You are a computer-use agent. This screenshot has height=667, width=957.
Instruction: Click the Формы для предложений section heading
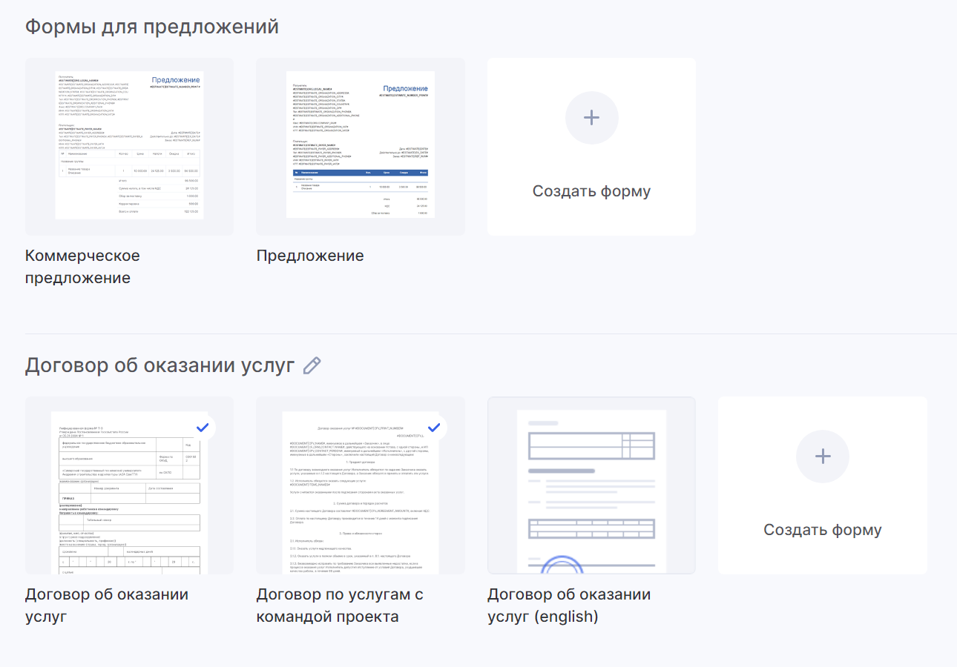(x=152, y=27)
